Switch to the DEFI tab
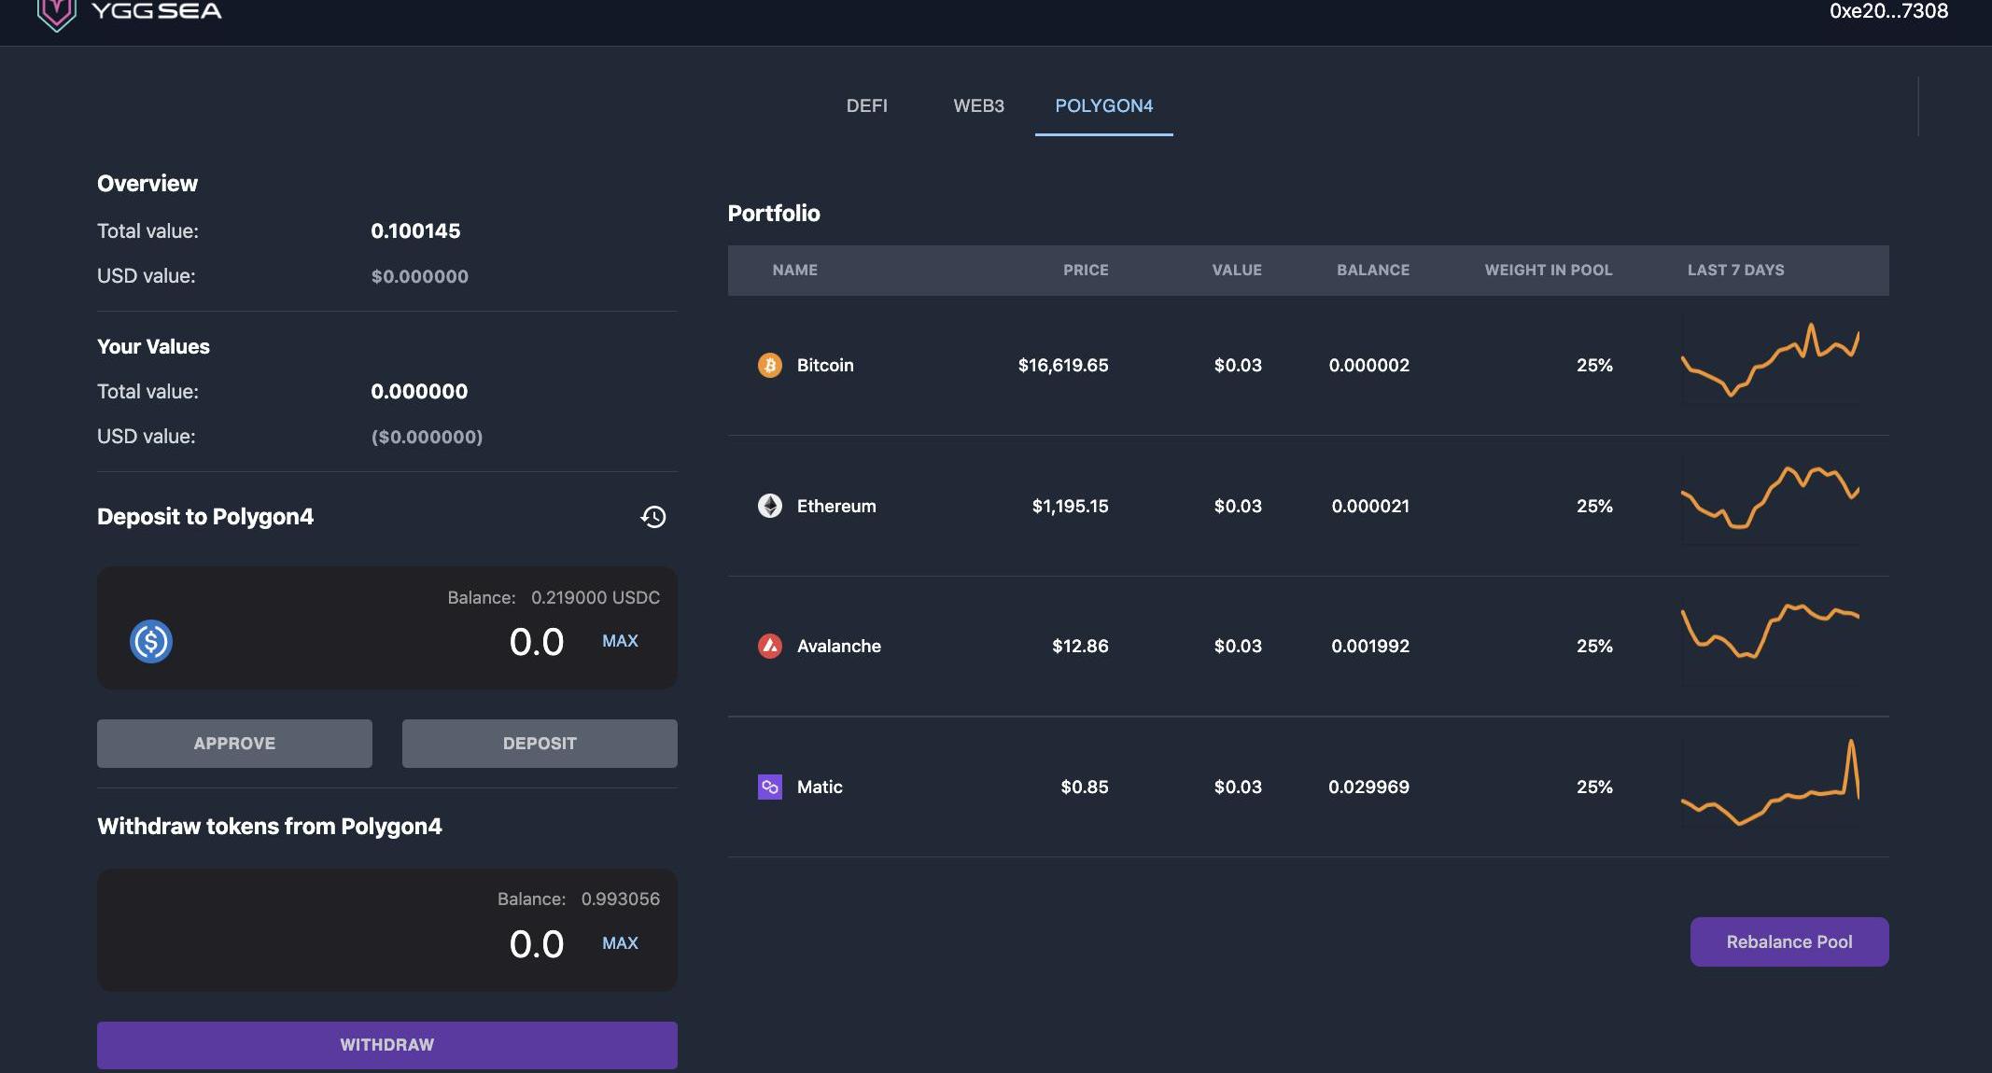1992x1073 pixels. pyautogui.click(x=866, y=105)
